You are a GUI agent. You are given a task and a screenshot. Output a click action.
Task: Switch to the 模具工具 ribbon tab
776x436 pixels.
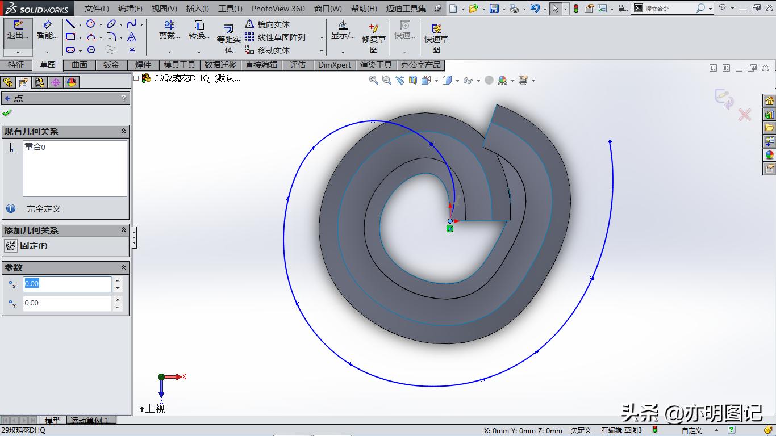click(179, 65)
